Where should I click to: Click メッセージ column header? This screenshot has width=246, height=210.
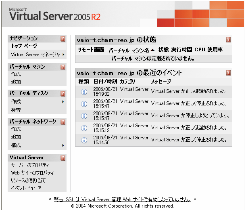161,82
